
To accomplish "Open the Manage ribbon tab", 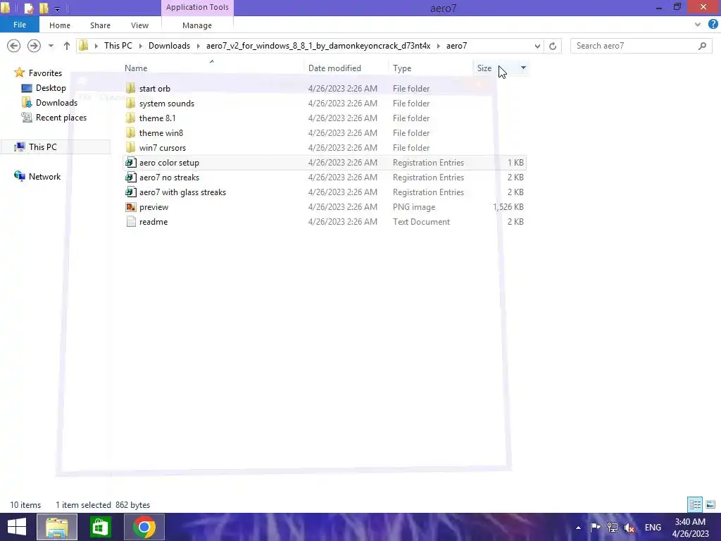I will tap(197, 25).
